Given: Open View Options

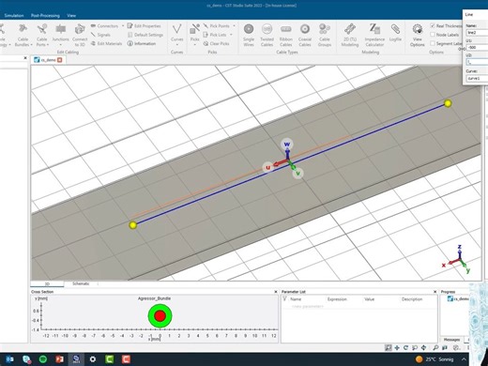Looking at the screenshot, I should click(x=418, y=35).
